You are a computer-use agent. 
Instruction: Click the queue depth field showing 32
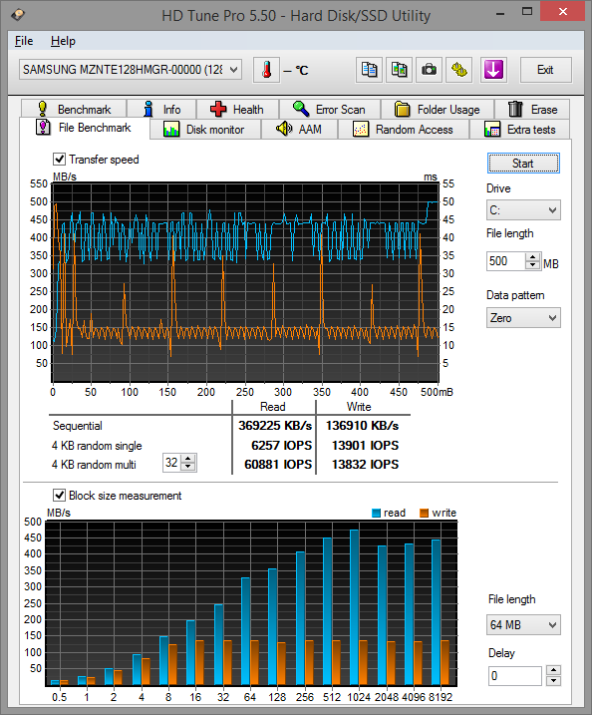point(171,463)
